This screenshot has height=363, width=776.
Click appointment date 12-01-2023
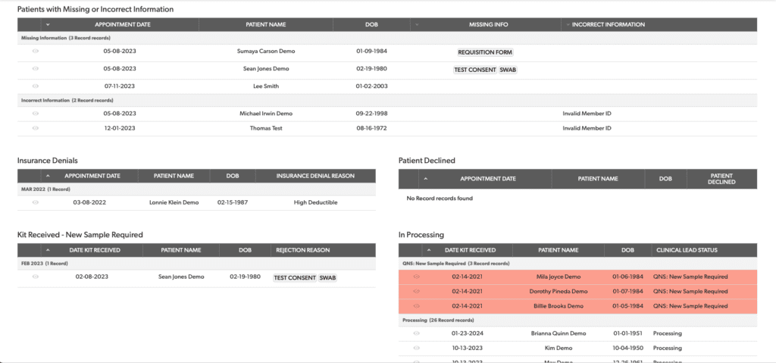point(119,128)
